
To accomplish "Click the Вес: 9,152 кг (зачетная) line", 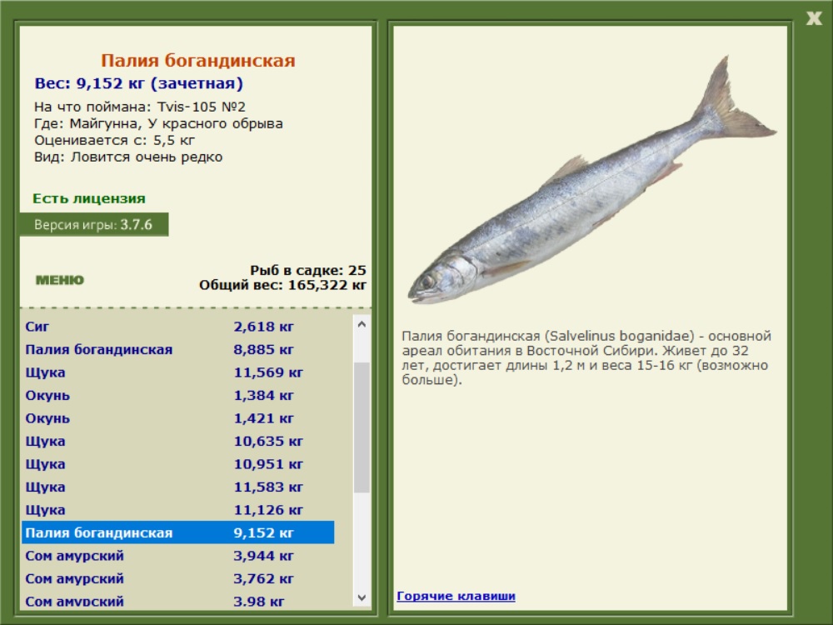I will tap(138, 83).
